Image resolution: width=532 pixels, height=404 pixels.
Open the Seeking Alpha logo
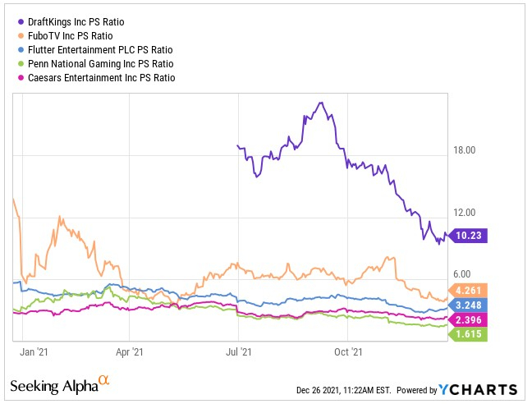[x=59, y=385]
